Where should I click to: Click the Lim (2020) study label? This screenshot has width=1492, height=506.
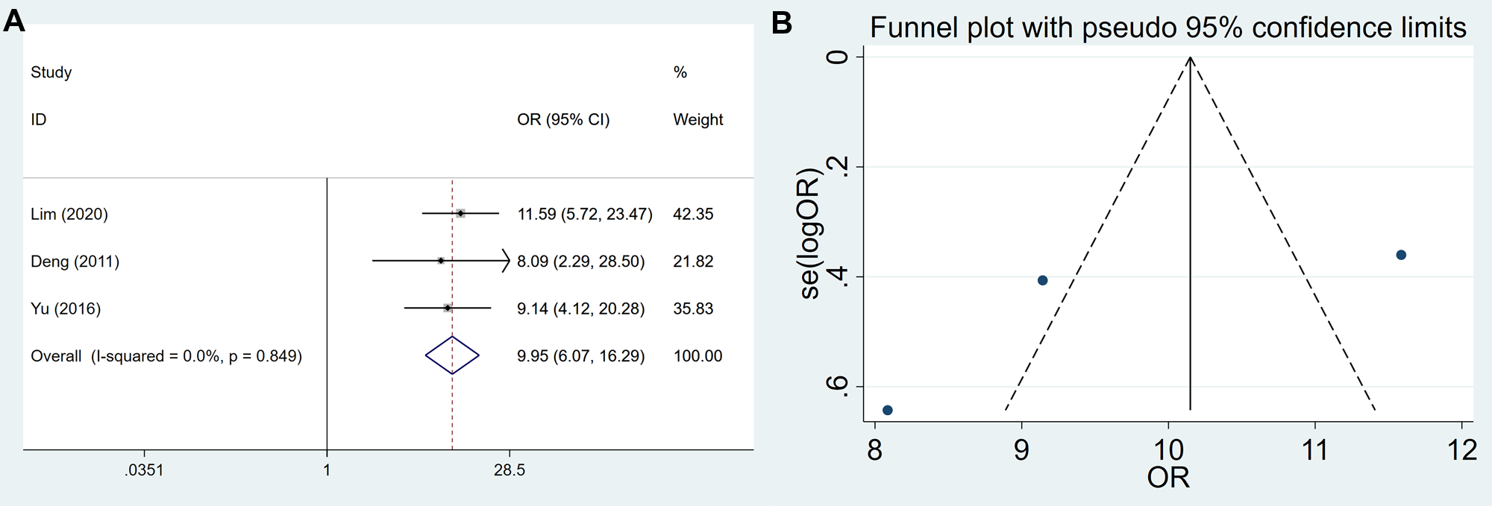coord(69,215)
